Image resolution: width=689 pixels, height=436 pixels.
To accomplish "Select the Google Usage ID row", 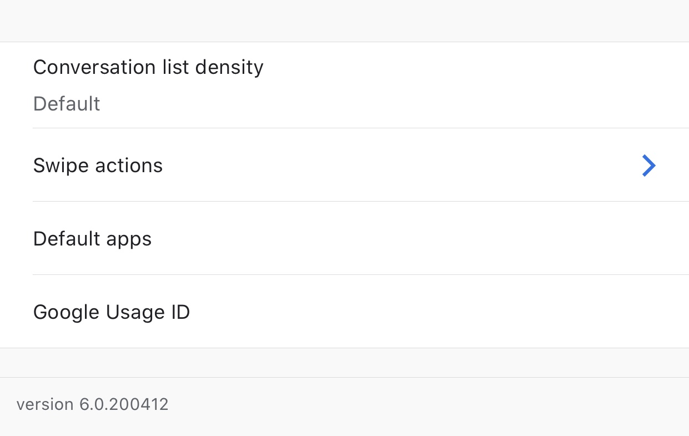I will click(344, 312).
